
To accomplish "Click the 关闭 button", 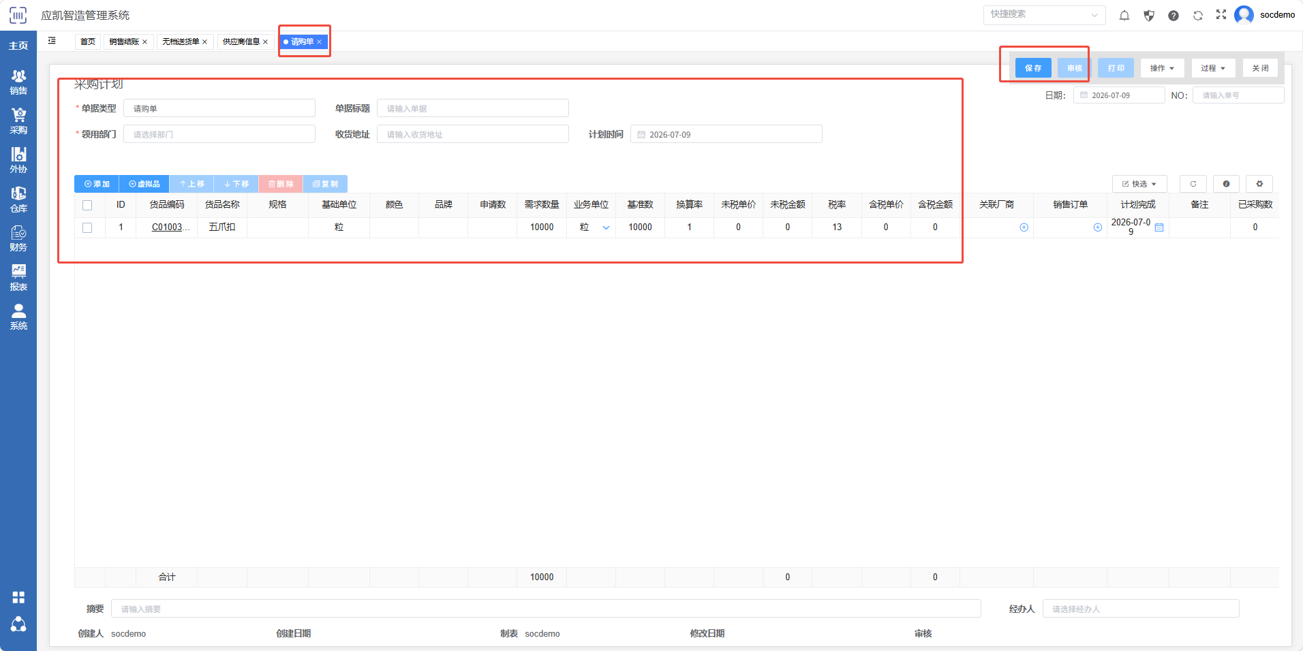I will [x=1260, y=68].
